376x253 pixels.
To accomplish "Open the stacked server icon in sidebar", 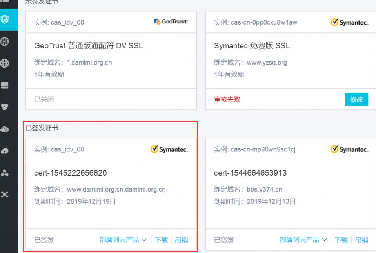I will click(x=5, y=85).
